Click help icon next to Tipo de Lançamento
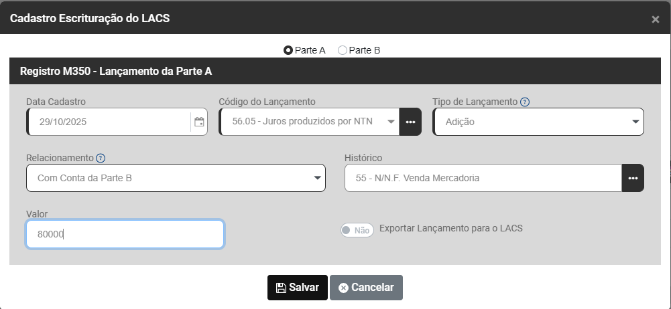 click(x=525, y=102)
